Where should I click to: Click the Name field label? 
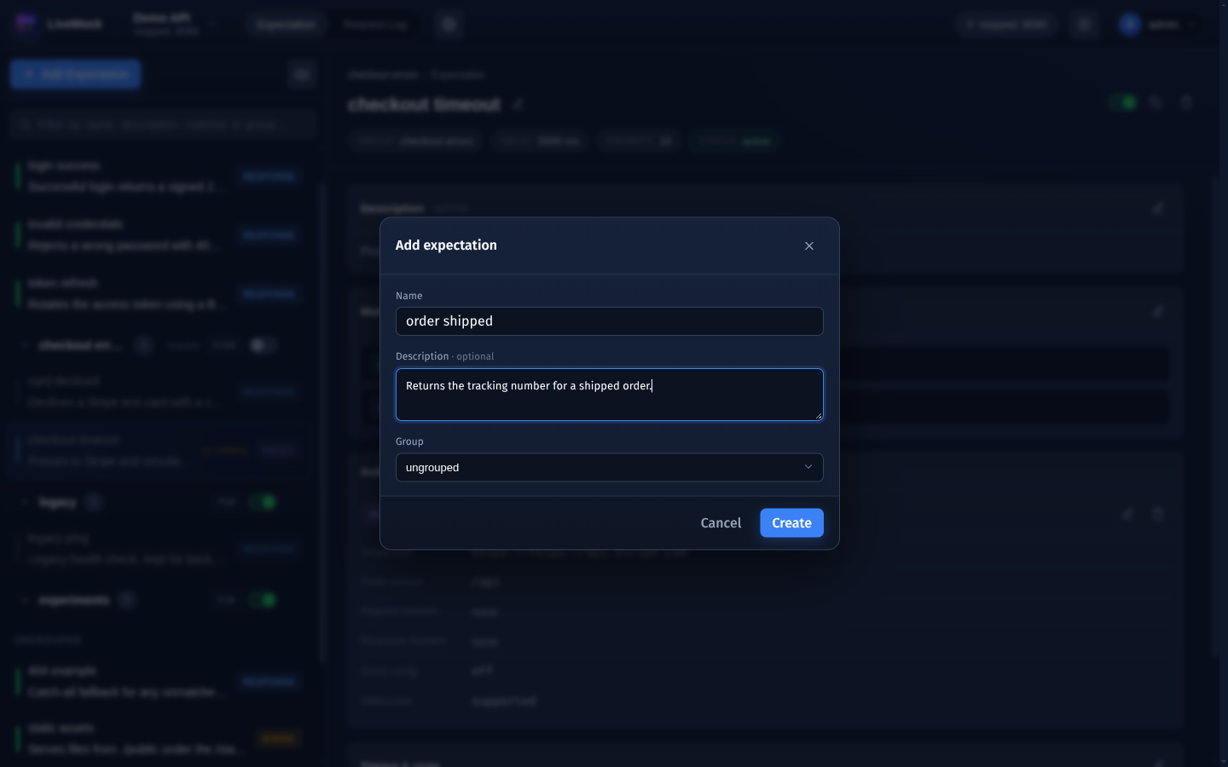click(x=408, y=296)
